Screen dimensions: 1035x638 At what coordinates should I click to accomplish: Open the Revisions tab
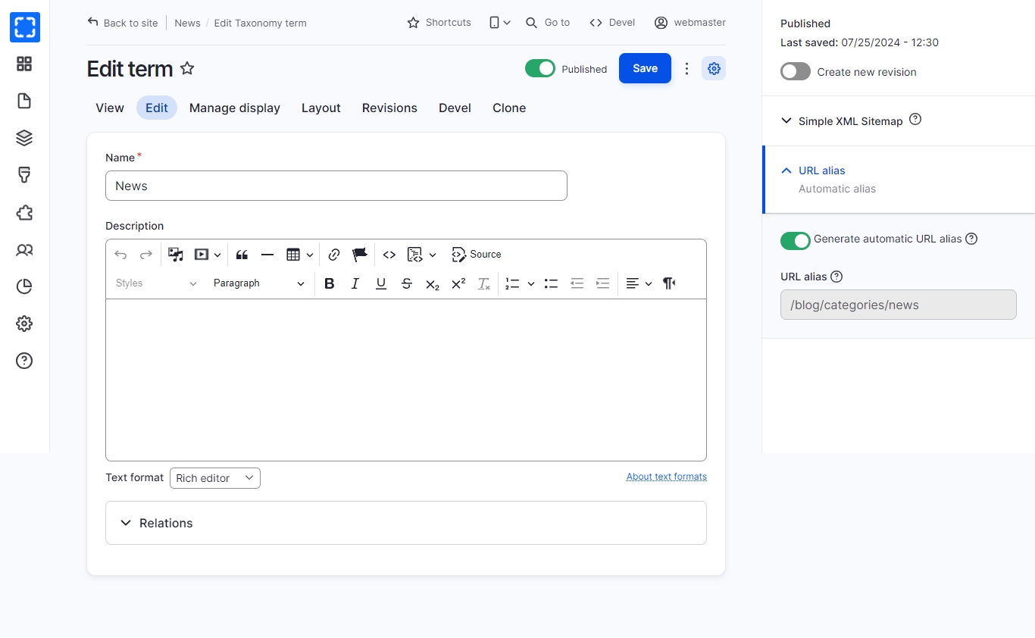click(389, 108)
